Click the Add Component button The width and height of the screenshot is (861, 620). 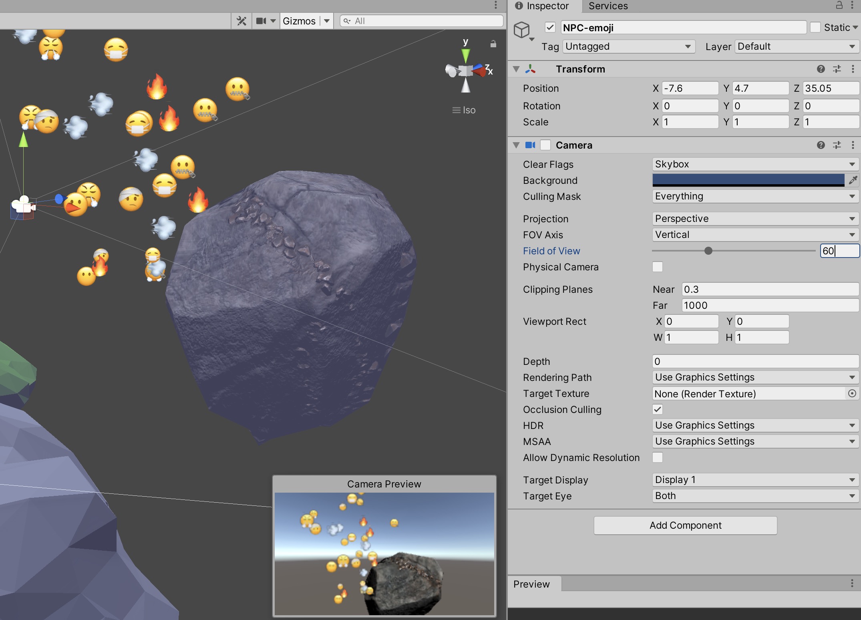click(x=685, y=525)
